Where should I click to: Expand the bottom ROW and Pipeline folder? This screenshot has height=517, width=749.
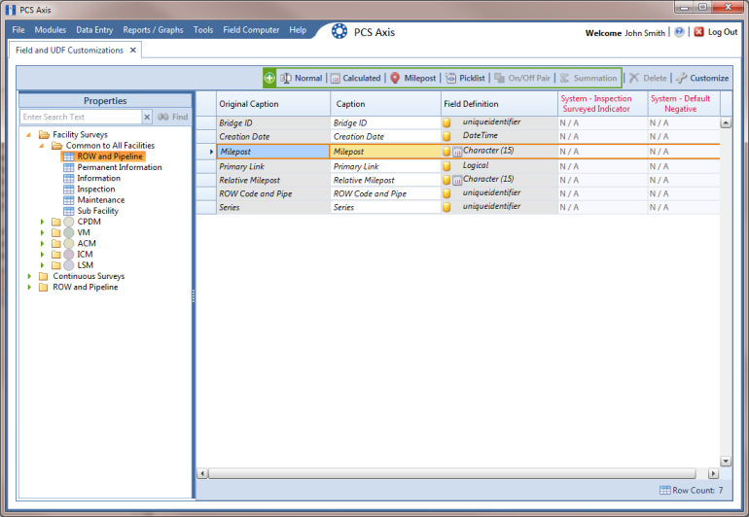pos(29,287)
